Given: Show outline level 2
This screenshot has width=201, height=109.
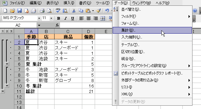Looking at the screenshot, I should (7, 31).
